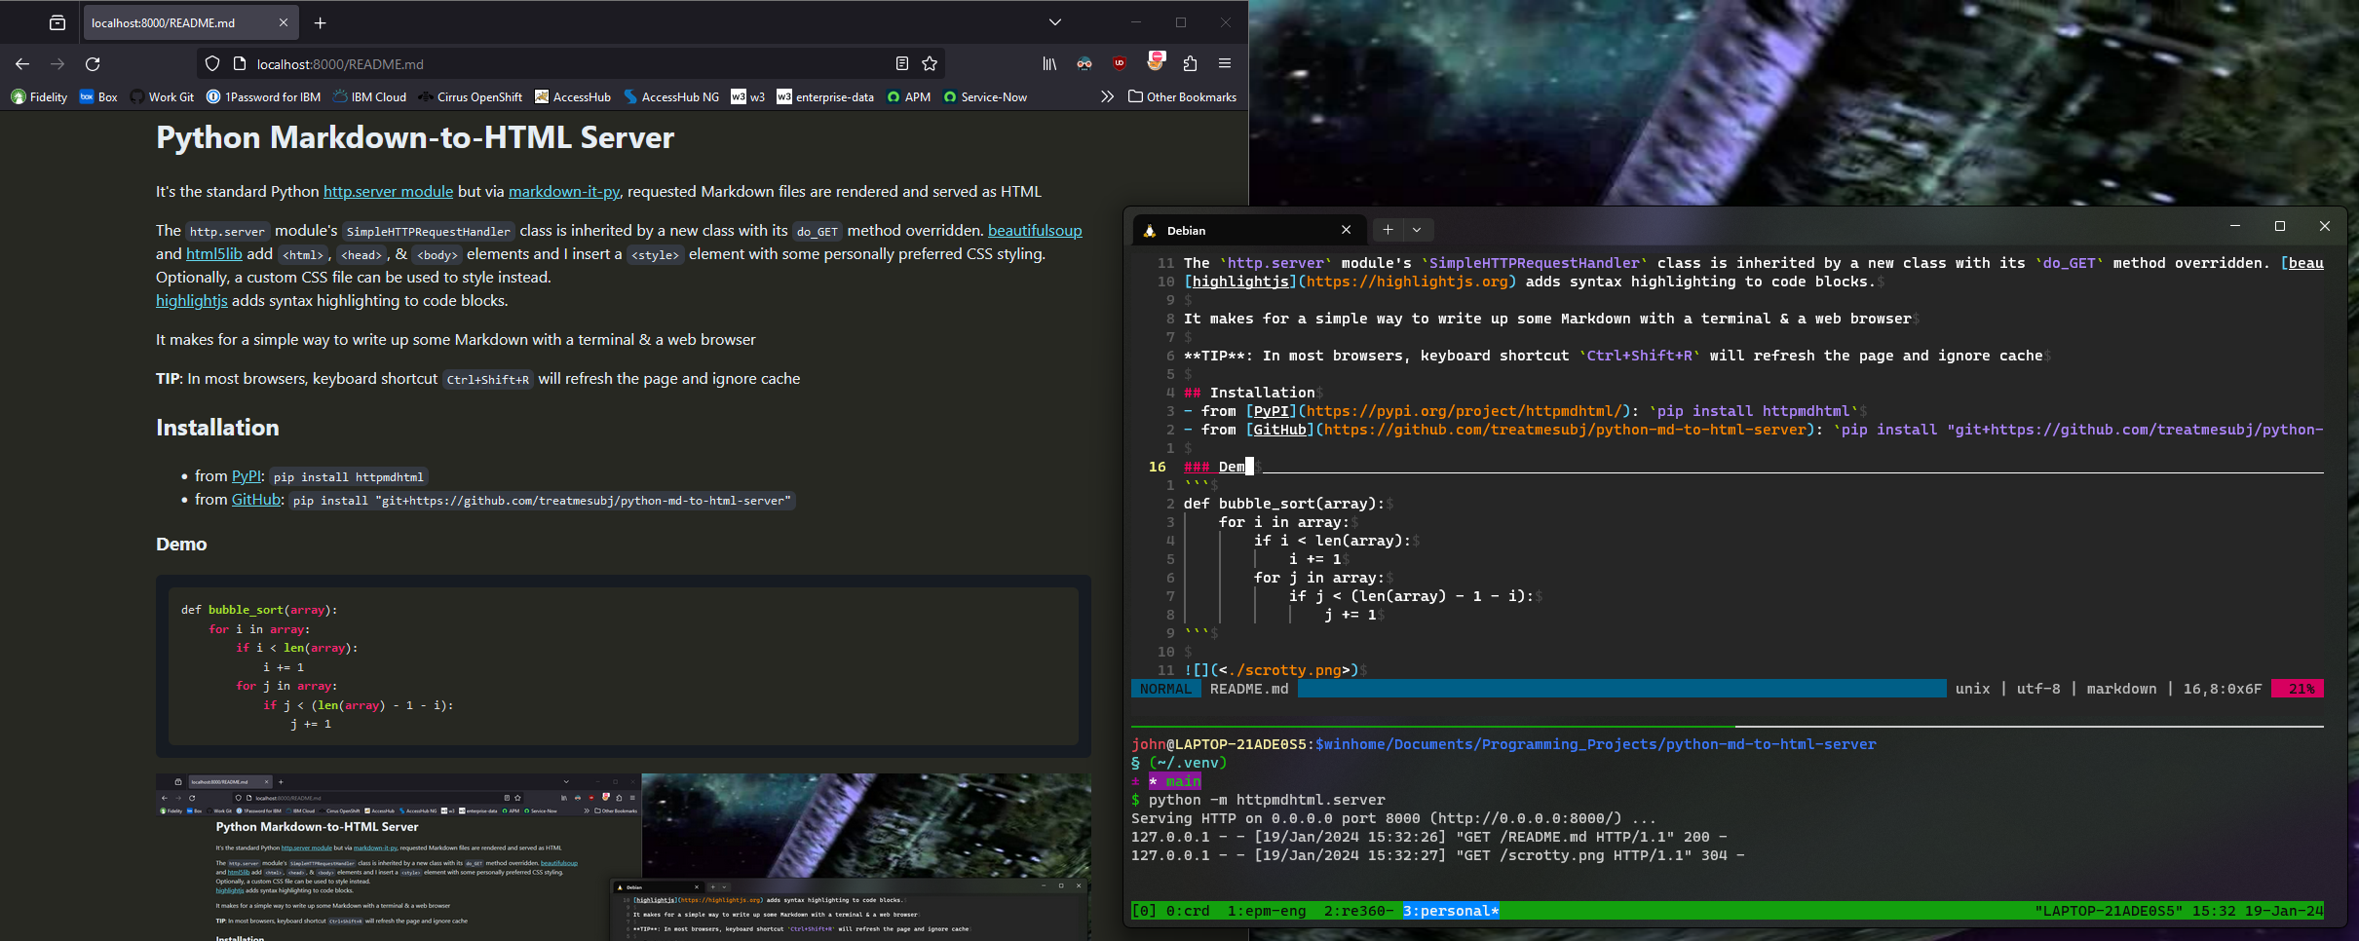
Task: Open the w3 bookmark
Action: coord(747,97)
